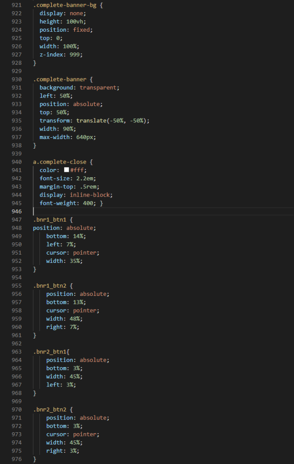Click the 'width: 35%;' declaration
This screenshot has width=294, height=464.
64,261
